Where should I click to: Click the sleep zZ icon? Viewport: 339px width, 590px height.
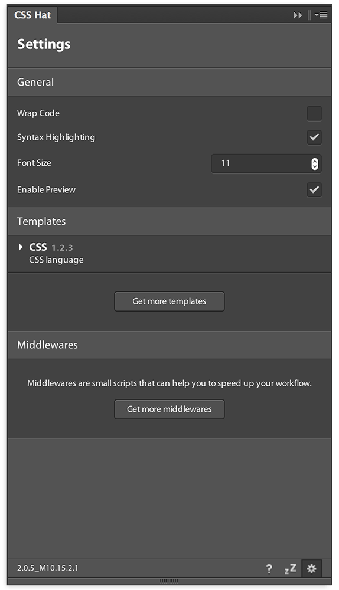pos(290,569)
